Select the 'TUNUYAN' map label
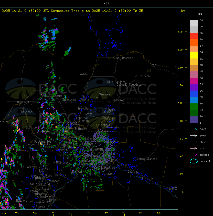 (54, 200)
